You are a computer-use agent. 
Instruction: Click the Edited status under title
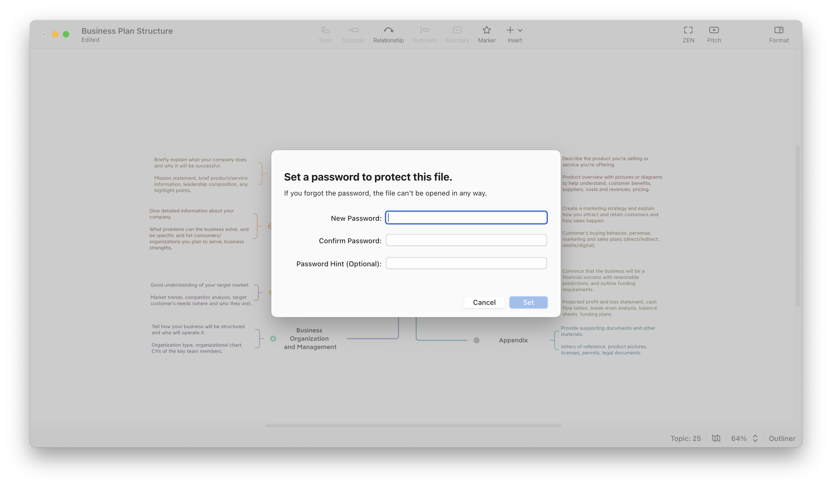pyautogui.click(x=90, y=40)
